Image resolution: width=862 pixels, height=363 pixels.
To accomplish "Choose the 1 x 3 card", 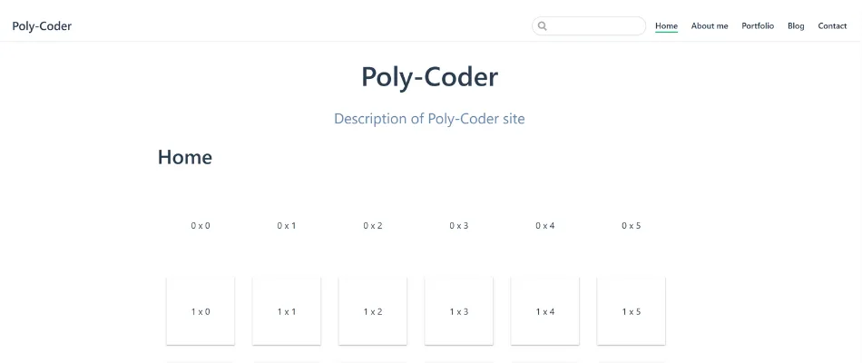I will tap(459, 311).
